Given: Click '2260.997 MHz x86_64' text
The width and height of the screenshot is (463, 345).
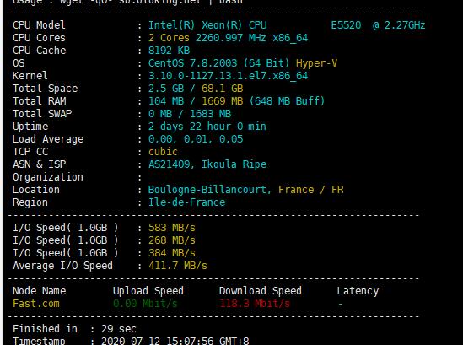Looking at the screenshot, I should point(251,38).
